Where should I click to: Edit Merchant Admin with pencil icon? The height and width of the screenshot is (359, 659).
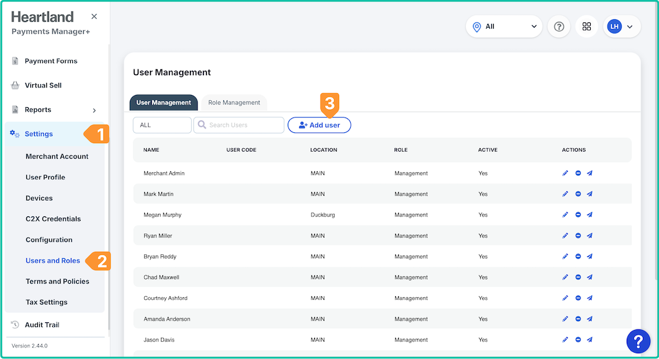565,173
